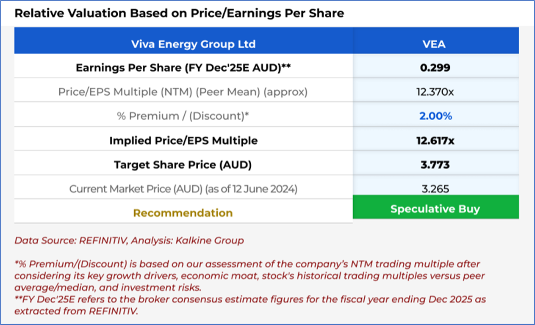This screenshot has width=535, height=325.
Task: Click the 0.299 EPS value cell
Action: pyautogui.click(x=435, y=68)
